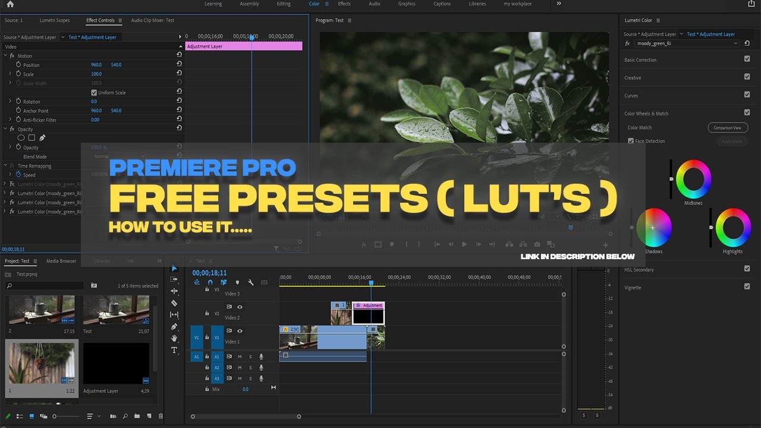Select the Track Select Forward tool
The image size is (761, 428).
174,279
